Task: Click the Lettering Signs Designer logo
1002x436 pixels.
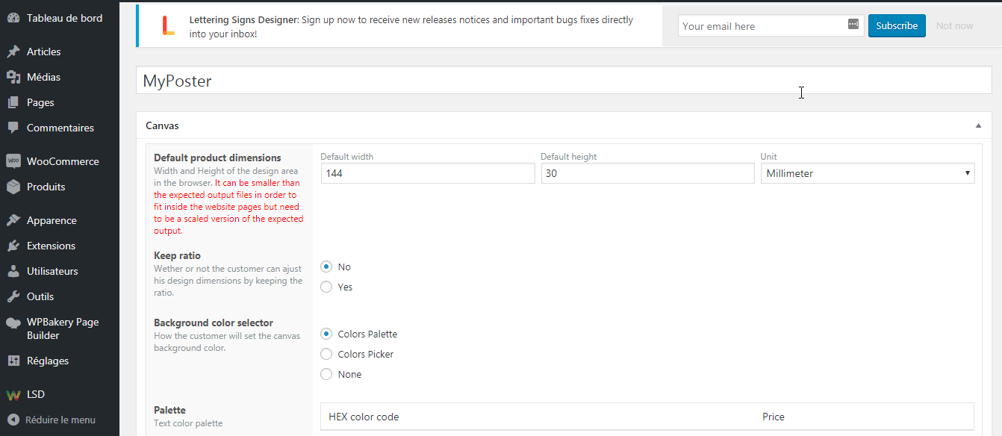Action: [x=168, y=26]
